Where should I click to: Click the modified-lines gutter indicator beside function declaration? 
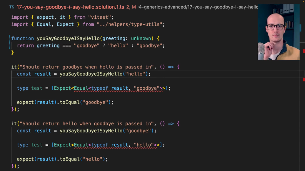pyautogui.click(x=10, y=42)
